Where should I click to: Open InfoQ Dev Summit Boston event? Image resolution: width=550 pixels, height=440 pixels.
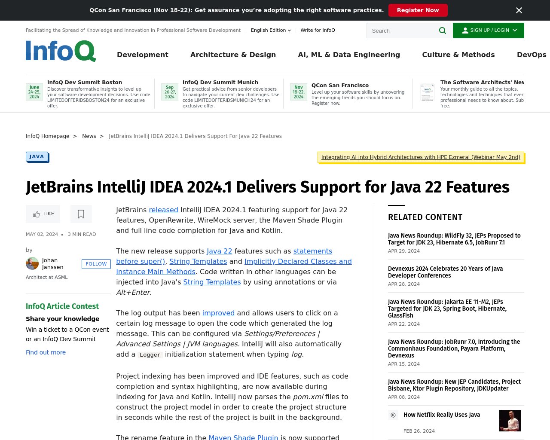pyautogui.click(x=85, y=82)
